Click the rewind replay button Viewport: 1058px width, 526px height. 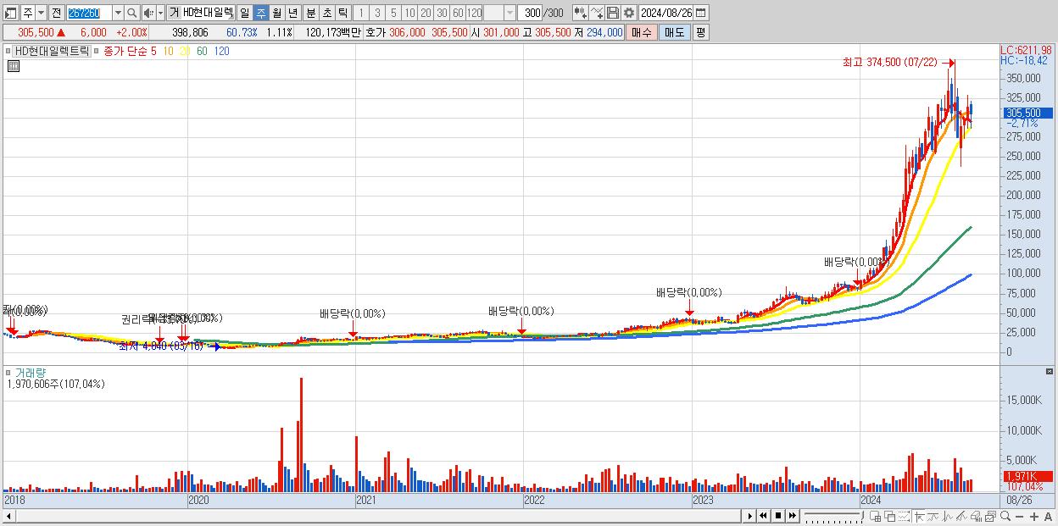coord(763,516)
